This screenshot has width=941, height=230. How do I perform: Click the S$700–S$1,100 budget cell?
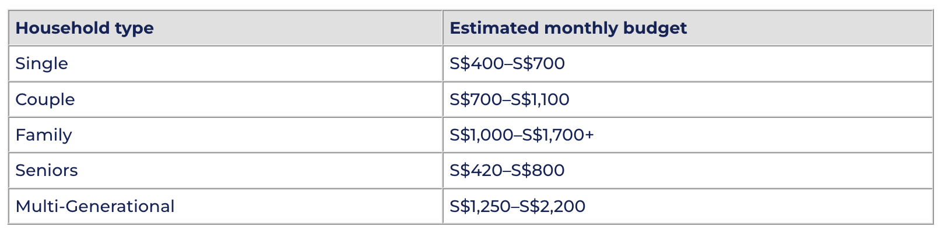(x=688, y=99)
